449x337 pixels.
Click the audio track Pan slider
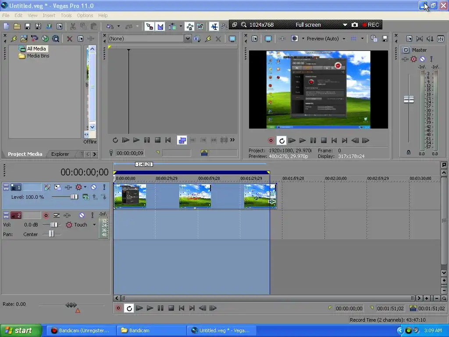pyautogui.click(x=51, y=234)
